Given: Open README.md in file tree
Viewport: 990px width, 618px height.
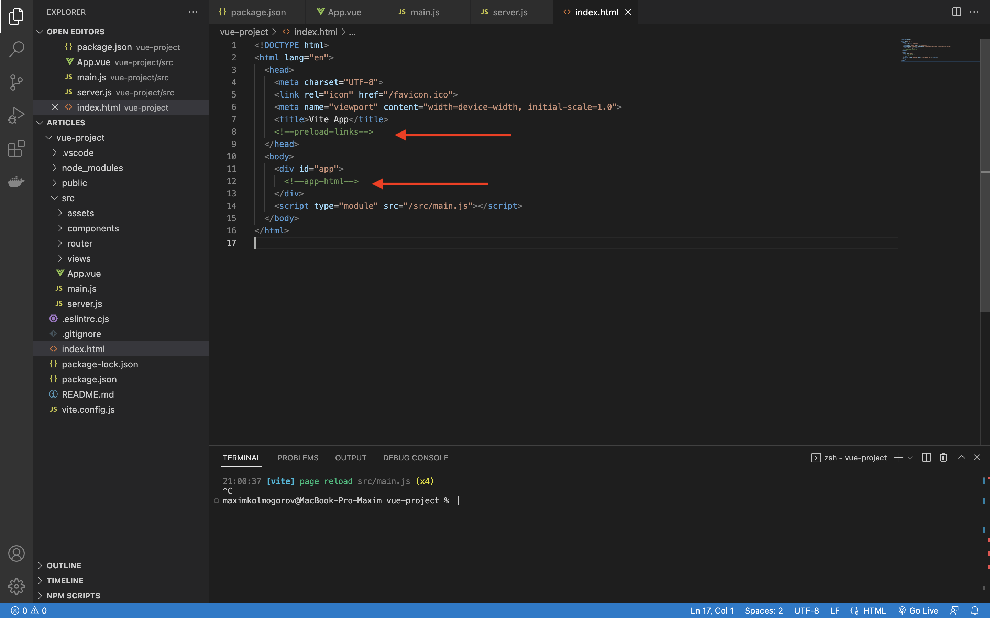Looking at the screenshot, I should [121, 394].
